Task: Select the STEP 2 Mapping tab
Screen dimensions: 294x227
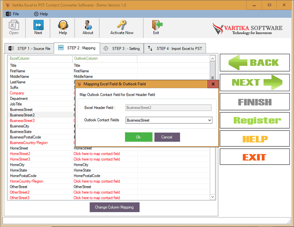Action: 77,48
